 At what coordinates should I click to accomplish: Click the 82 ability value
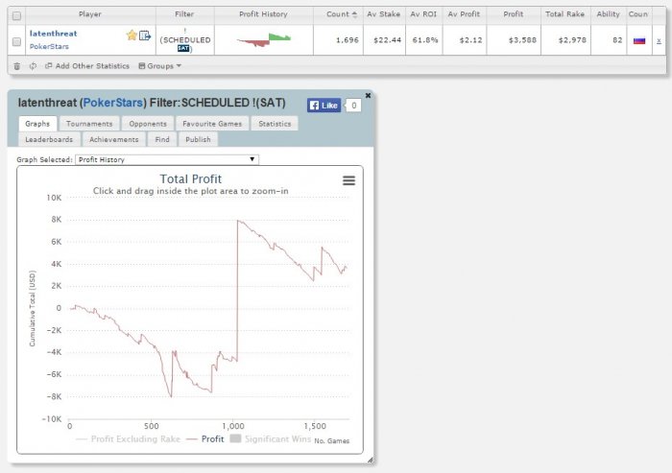(x=617, y=40)
